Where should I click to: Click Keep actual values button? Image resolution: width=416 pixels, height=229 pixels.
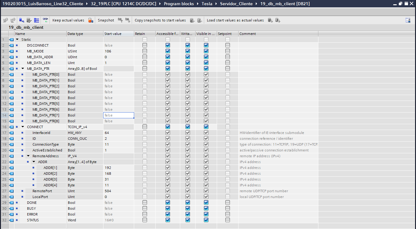coord(68,20)
